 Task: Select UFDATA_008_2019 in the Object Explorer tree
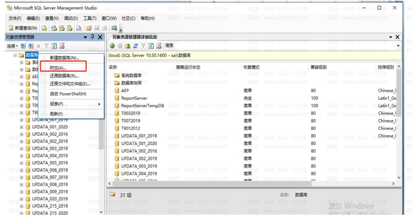[x=50, y=184]
